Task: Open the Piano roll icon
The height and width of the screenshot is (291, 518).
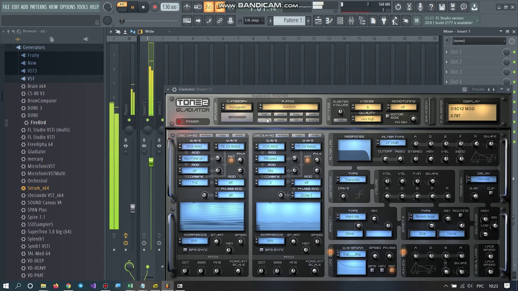Action: coord(329,21)
